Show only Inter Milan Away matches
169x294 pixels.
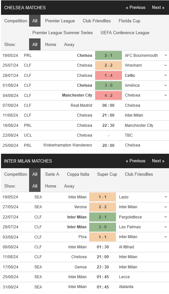(69, 186)
